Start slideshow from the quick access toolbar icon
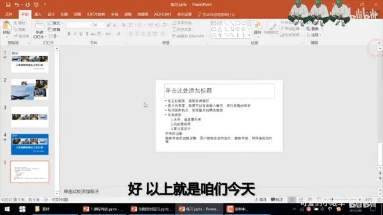 click(37, 5)
